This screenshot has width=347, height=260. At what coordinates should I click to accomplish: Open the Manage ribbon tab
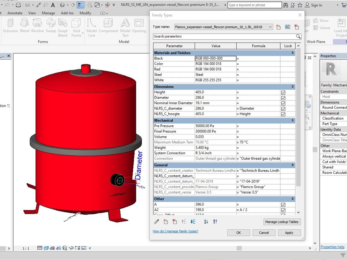pyautogui.click(x=48, y=13)
